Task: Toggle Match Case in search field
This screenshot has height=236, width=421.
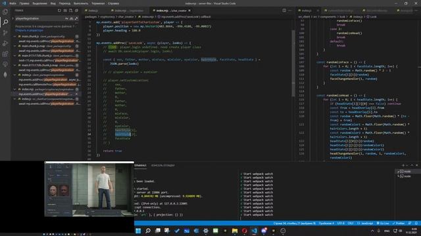Action: [66, 18]
